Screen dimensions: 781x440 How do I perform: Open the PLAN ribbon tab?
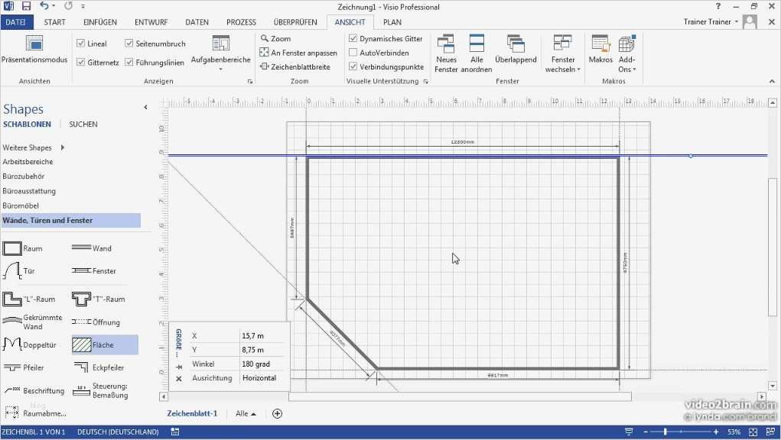[392, 22]
